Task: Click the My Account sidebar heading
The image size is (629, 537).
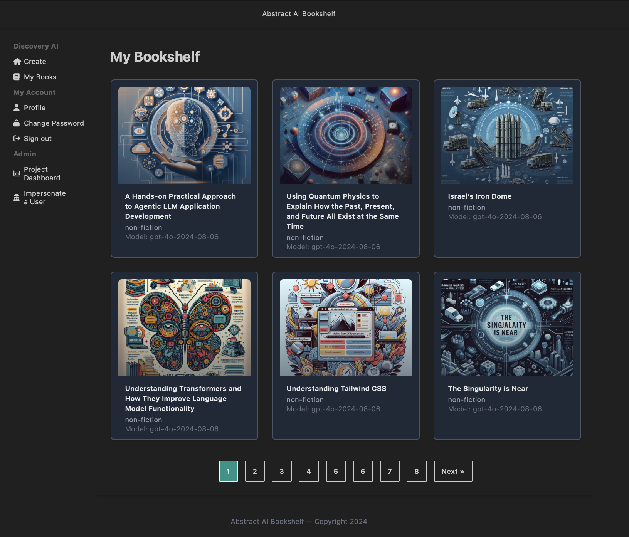Action: [x=34, y=92]
